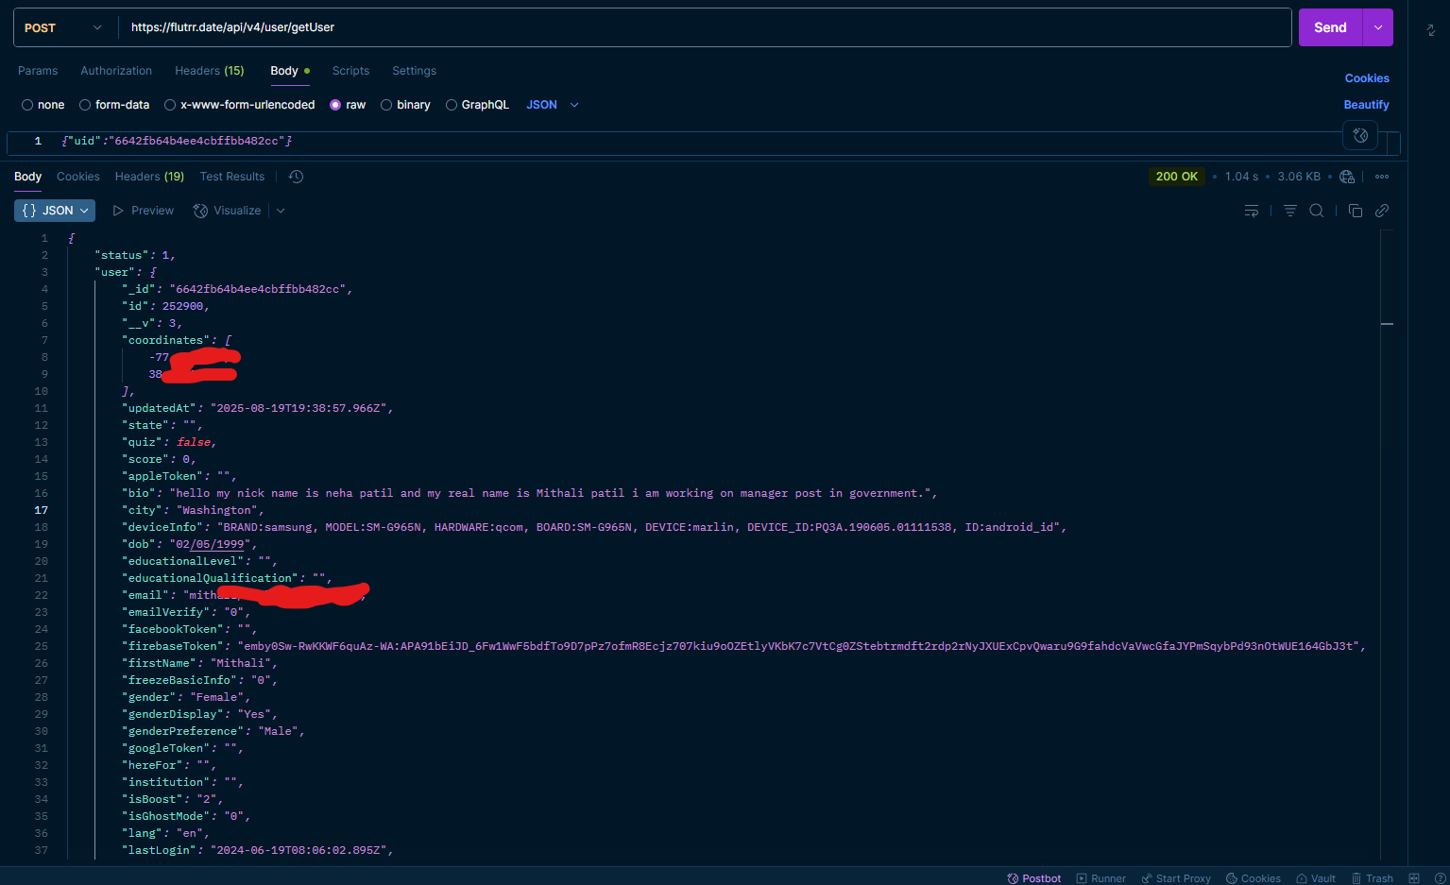Switch to the Authorization tab
Viewport: 1450px width, 885px height.
(x=116, y=71)
